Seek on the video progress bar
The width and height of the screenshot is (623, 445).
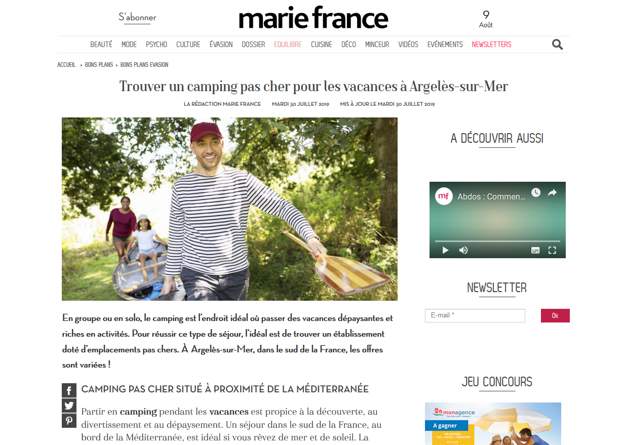pyautogui.click(x=497, y=241)
